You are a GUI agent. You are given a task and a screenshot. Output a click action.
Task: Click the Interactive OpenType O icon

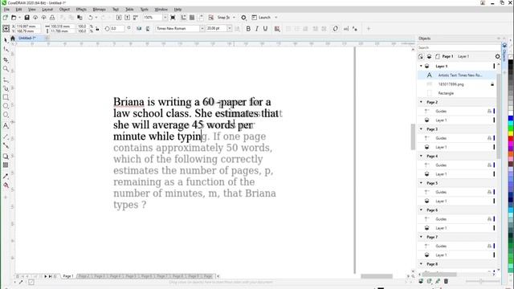[335, 29]
